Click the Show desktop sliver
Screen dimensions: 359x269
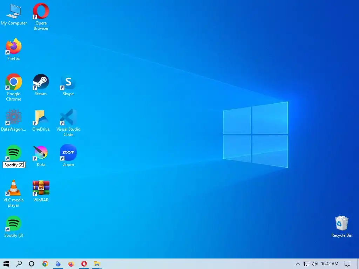point(358,264)
